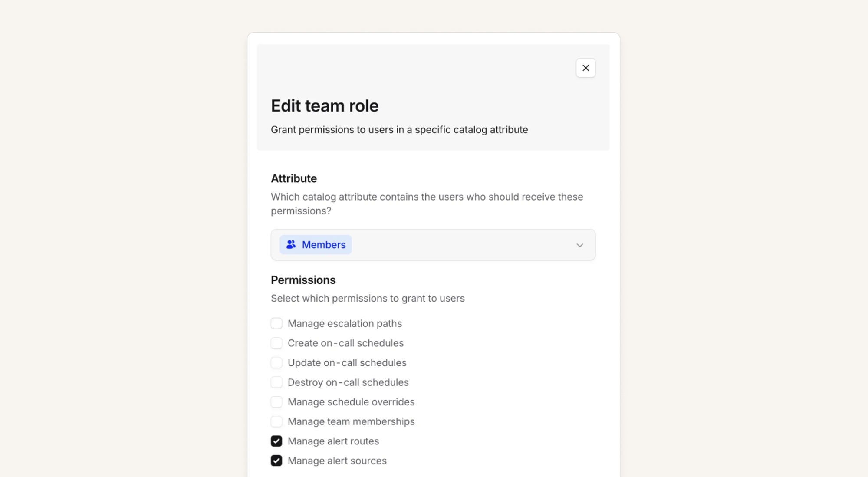
Task: Check Manage team memberships box
Action: [x=276, y=421]
